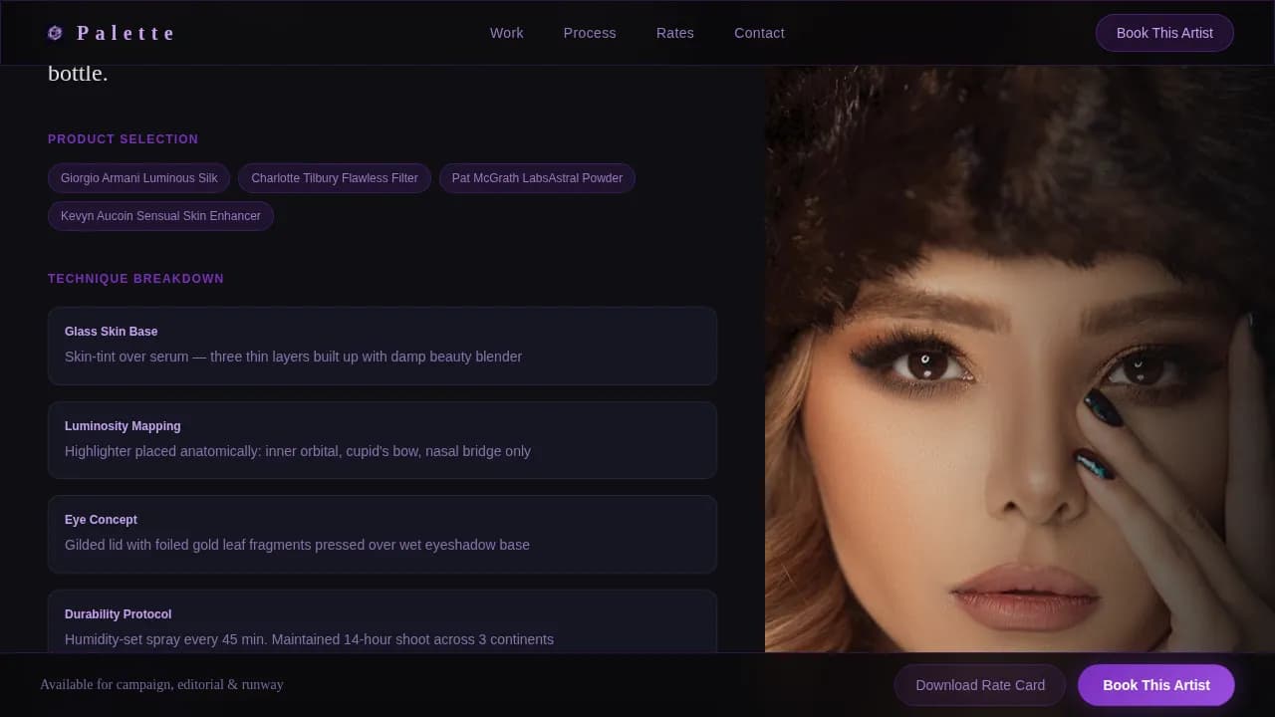The image size is (1275, 717).
Task: Open the Rates page
Action: pyautogui.click(x=674, y=33)
